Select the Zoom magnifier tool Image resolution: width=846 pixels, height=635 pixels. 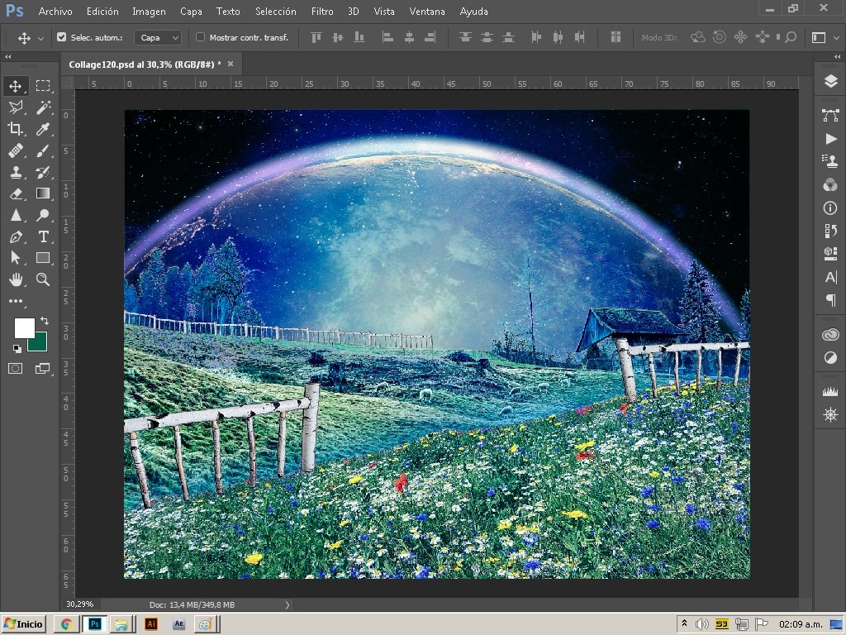(x=43, y=279)
